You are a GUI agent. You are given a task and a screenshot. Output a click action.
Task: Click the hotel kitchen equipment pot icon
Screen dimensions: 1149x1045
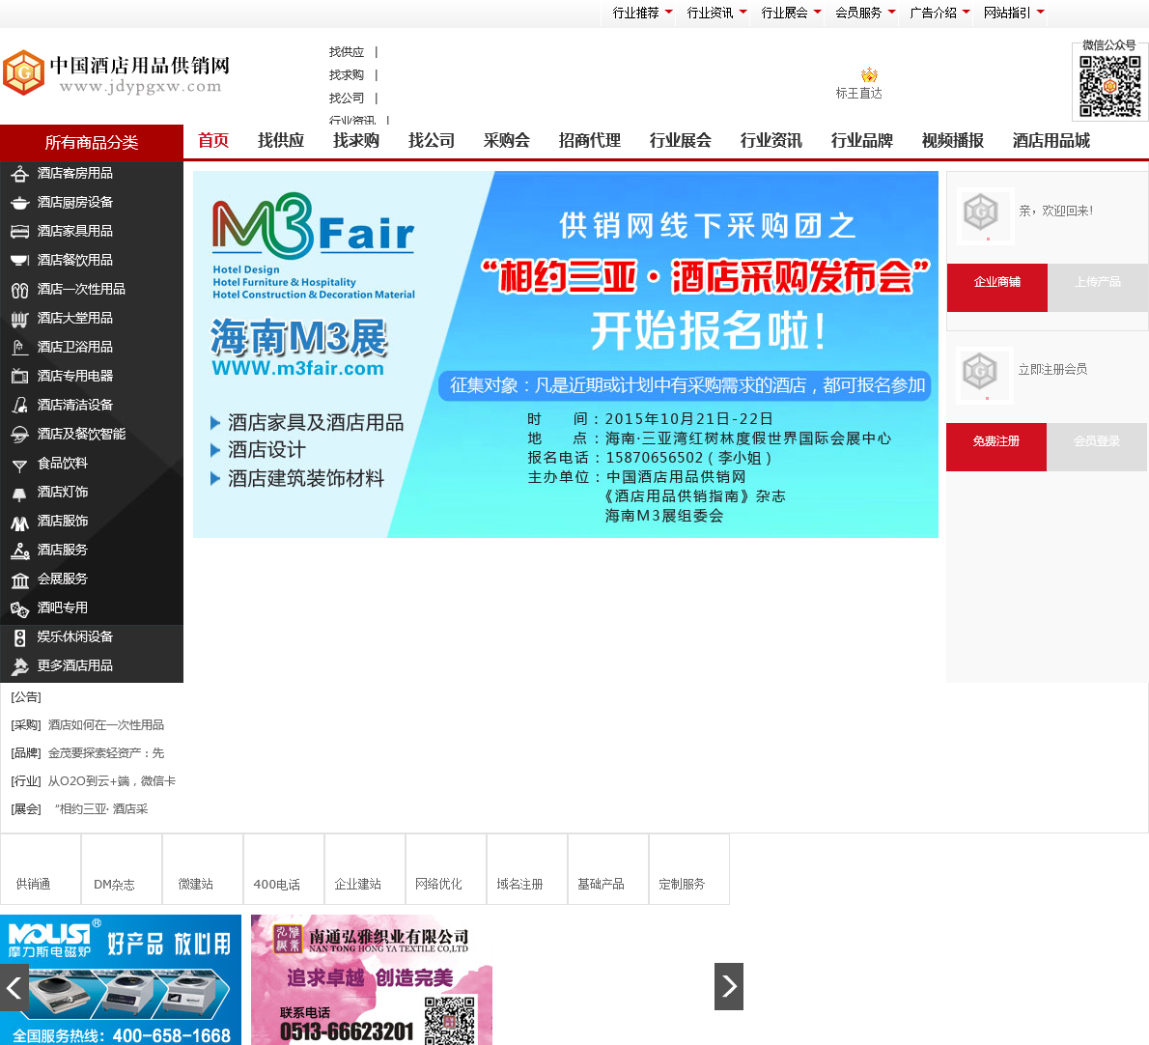(x=19, y=203)
